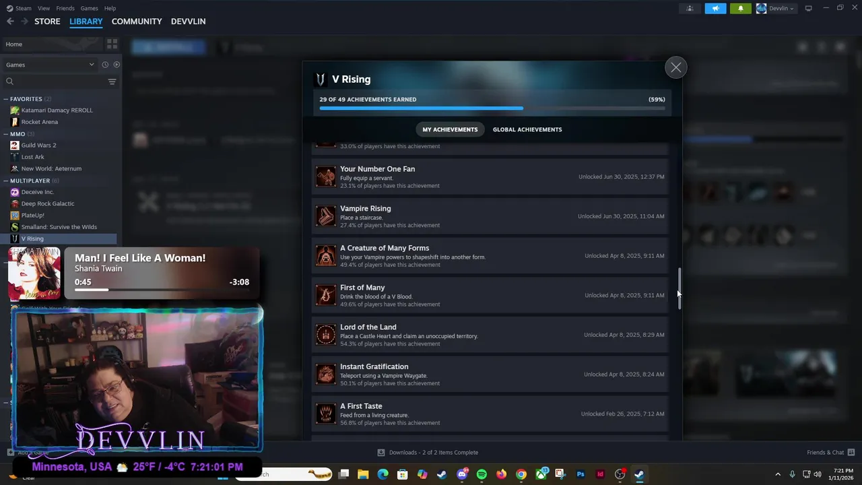Navigate back with the left arrow

10,22
